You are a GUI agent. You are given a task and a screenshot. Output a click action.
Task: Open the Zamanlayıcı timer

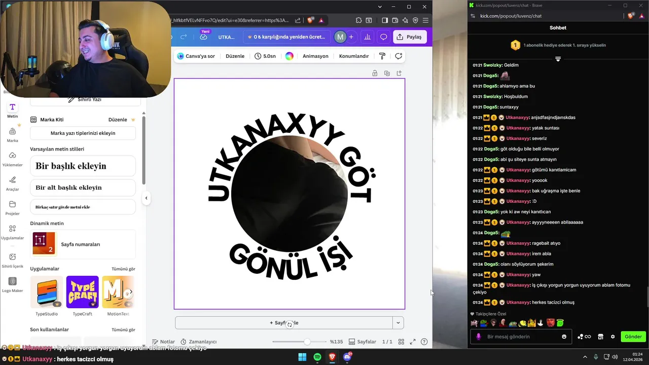point(199,342)
